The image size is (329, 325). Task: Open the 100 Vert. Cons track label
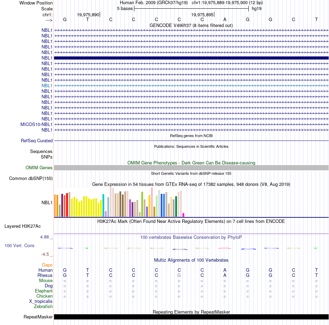pos(19,245)
